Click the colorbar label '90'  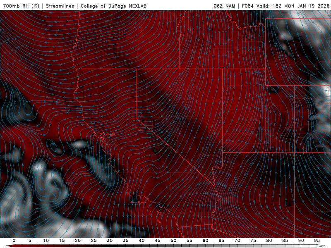tap(301, 241)
